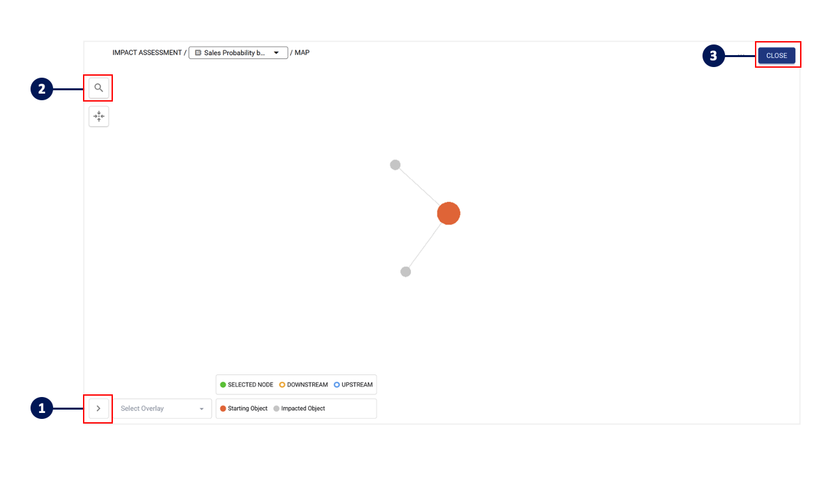This screenshot has height=480, width=828.
Task: Click the Starting Object legend entry
Action: click(x=244, y=408)
